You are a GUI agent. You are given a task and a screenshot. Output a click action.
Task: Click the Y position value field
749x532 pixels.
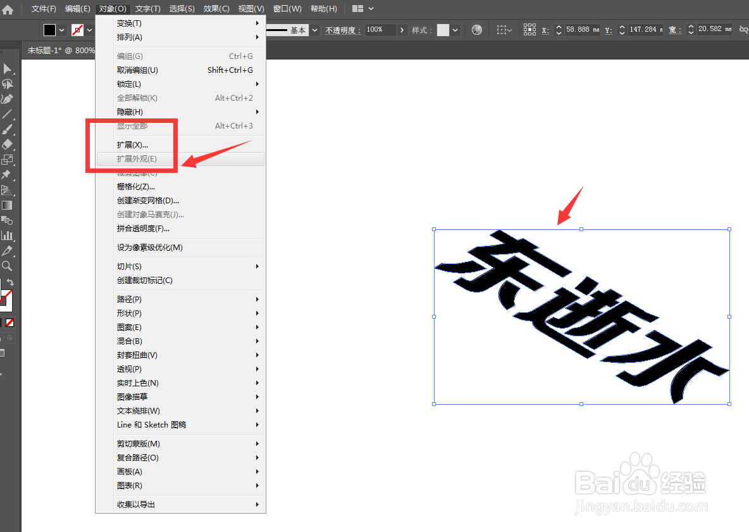pos(646,30)
